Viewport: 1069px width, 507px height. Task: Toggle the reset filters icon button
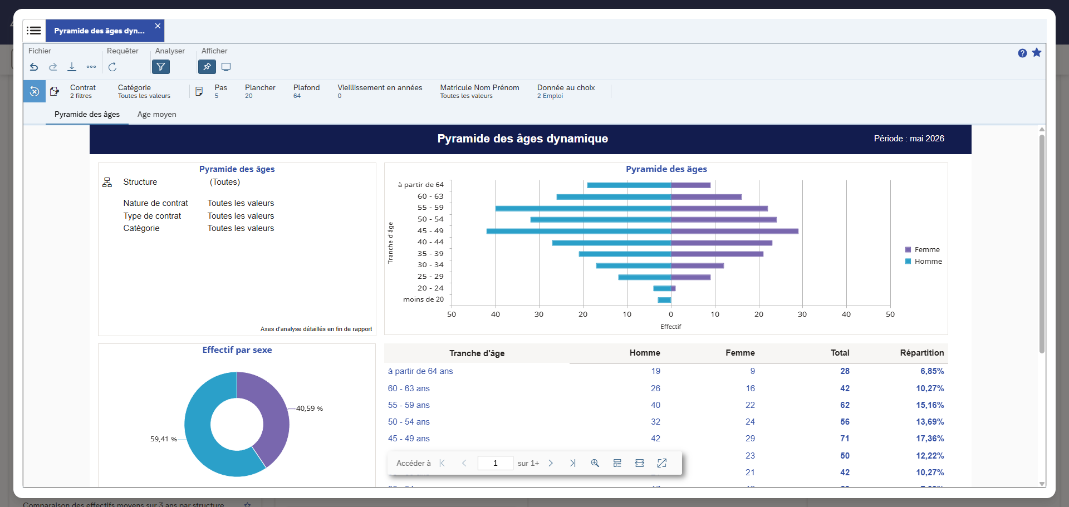pos(34,91)
